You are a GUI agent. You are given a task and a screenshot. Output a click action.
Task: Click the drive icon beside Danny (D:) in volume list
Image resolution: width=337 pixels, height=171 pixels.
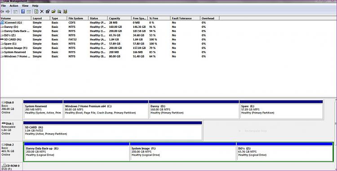[2, 27]
